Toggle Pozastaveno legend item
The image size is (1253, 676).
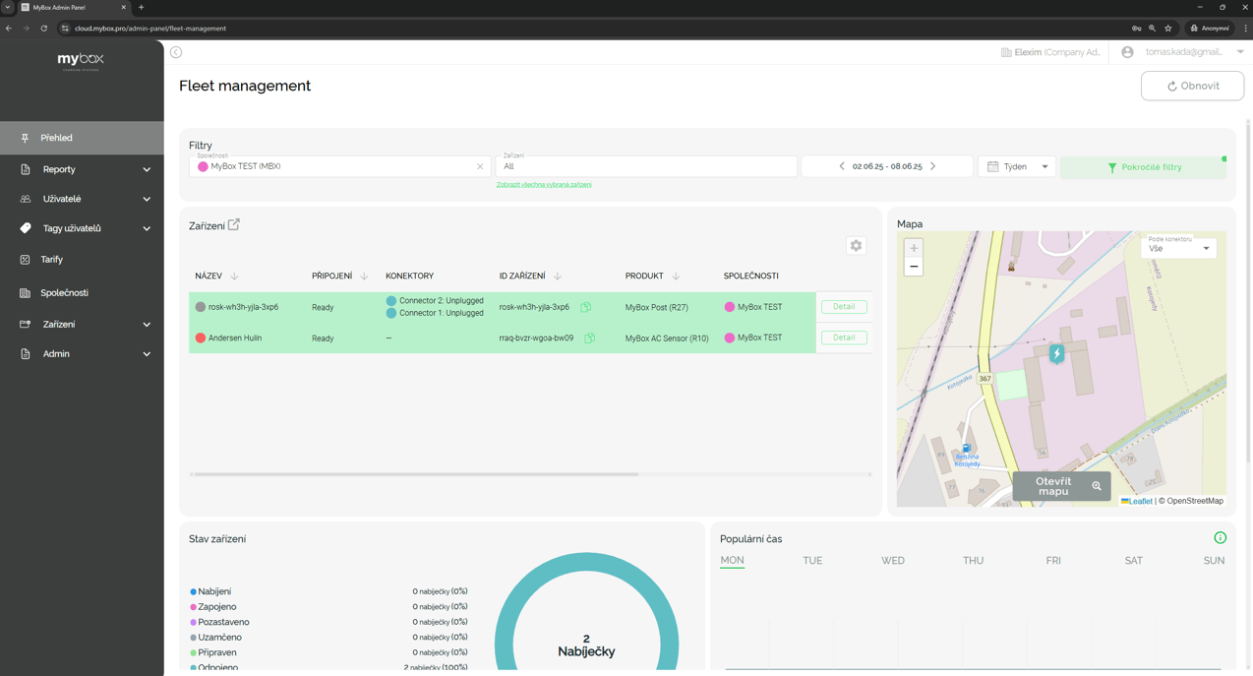click(220, 622)
